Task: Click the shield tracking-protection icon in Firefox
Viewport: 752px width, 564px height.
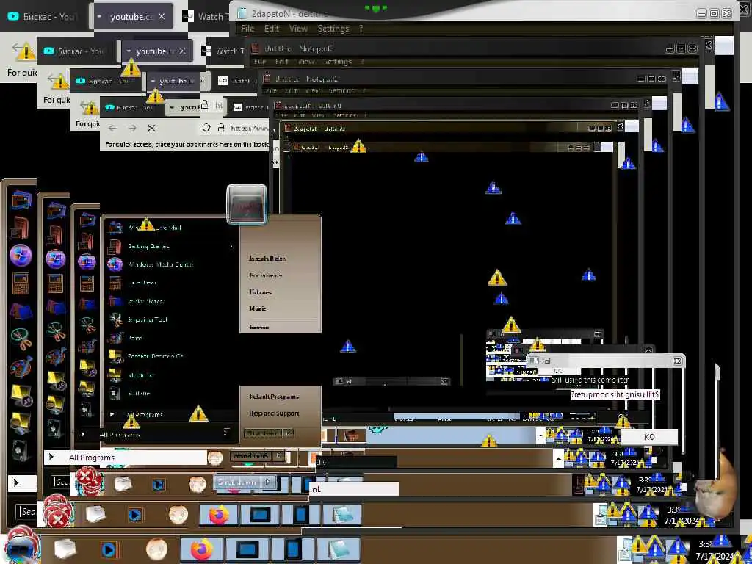Action: pos(206,128)
